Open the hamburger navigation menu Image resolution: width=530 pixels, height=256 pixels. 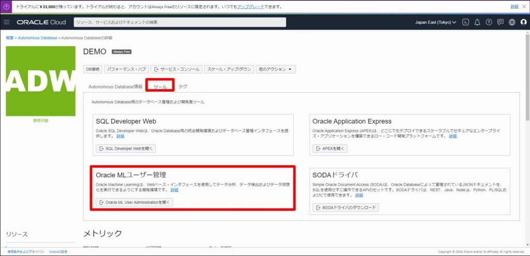coord(7,22)
